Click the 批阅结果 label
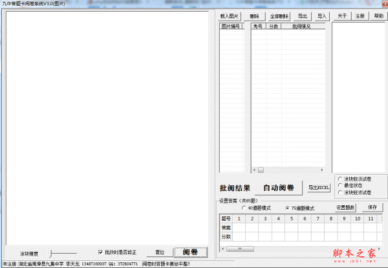Viewport: 388px width, 268px height. [x=235, y=188]
